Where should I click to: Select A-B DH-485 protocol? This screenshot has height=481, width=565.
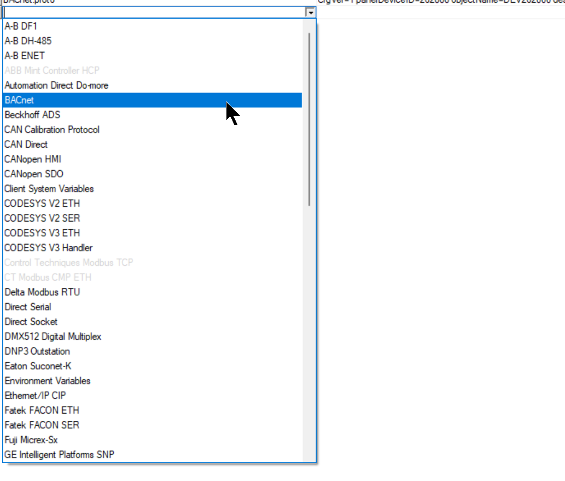153,40
